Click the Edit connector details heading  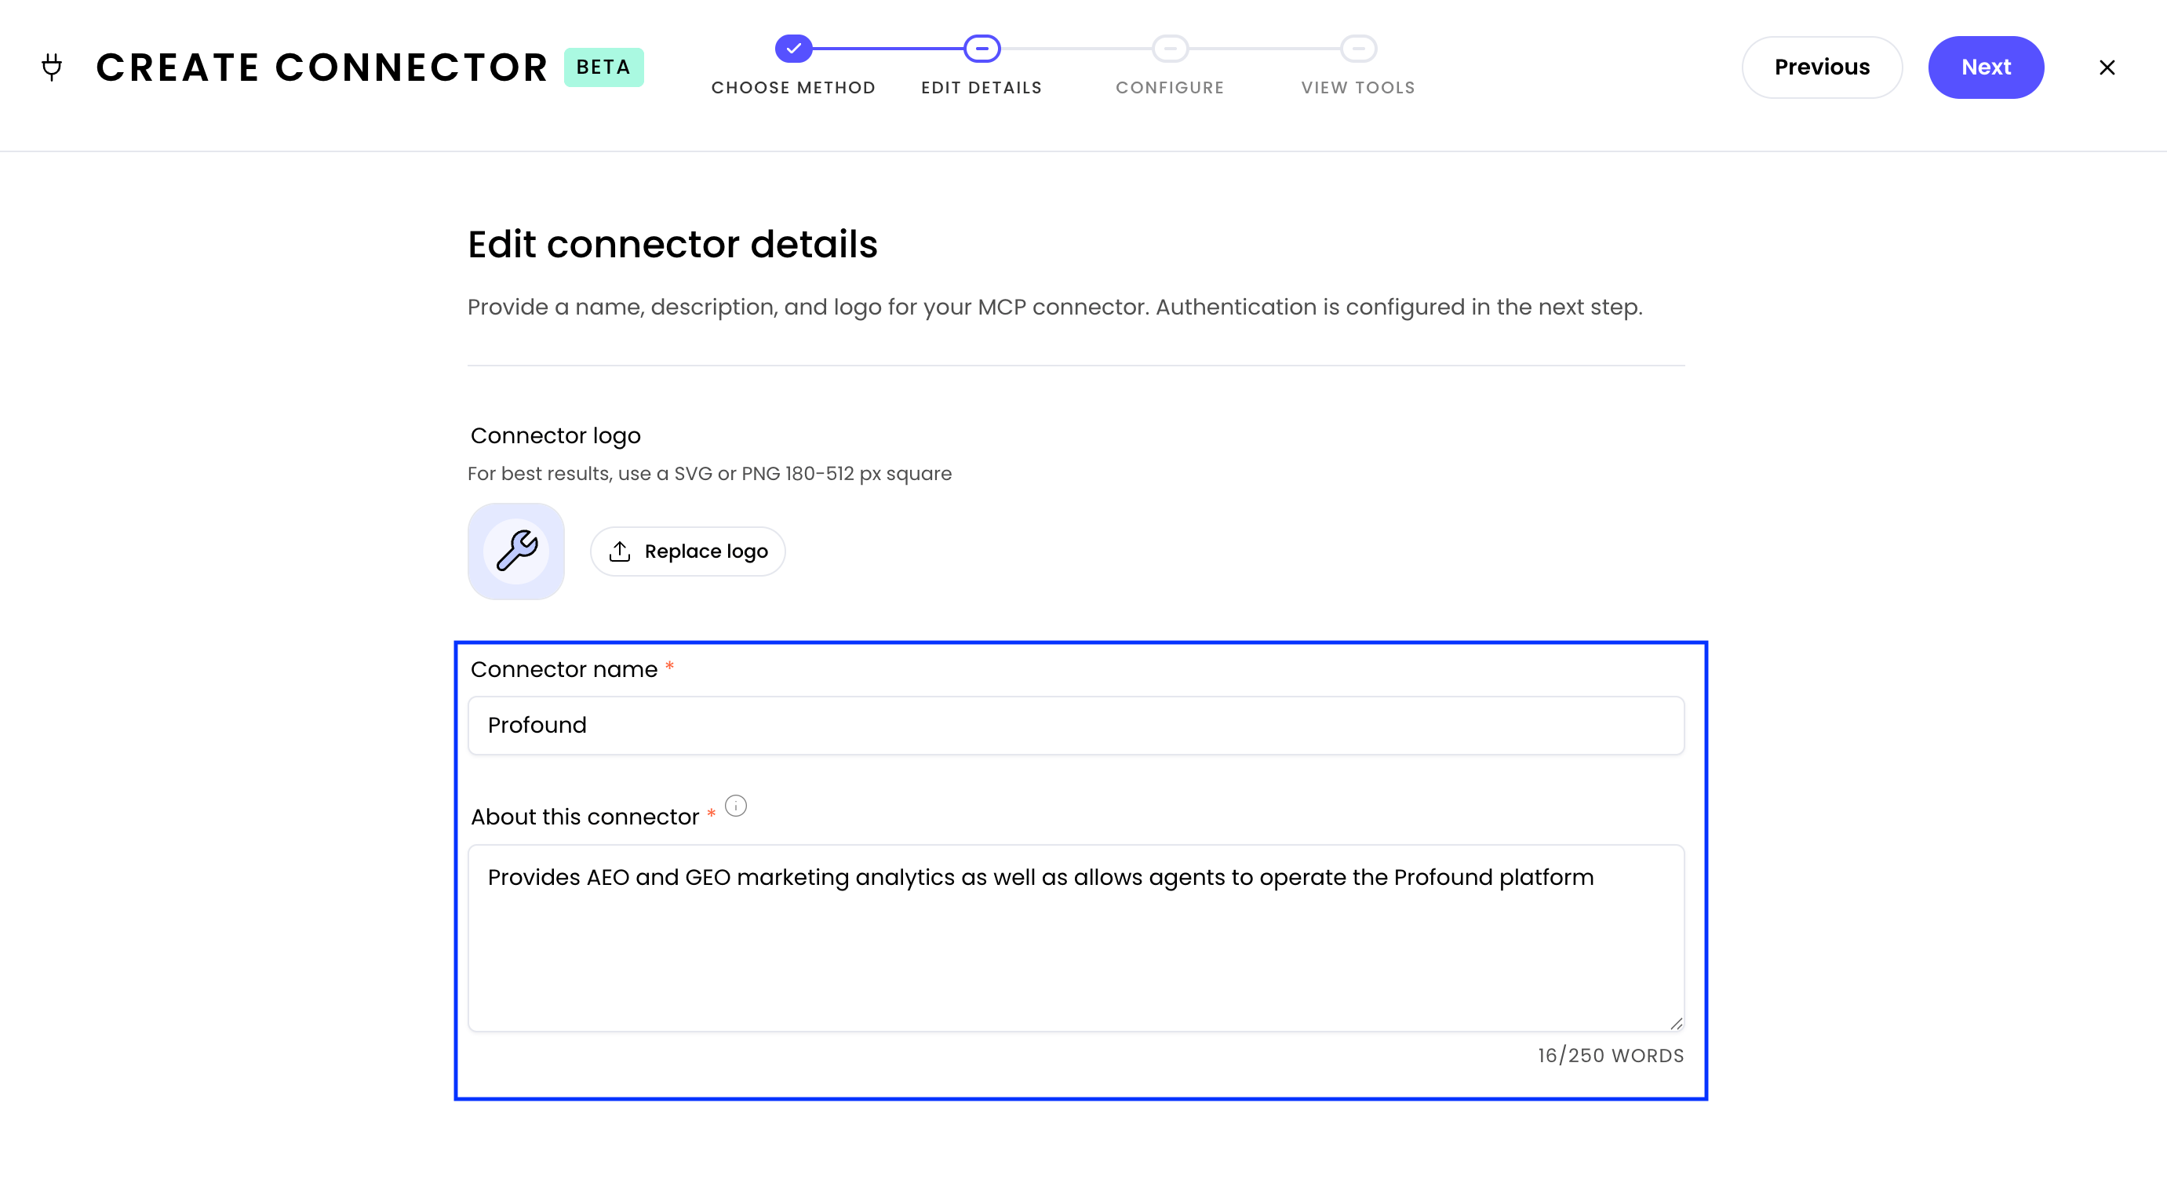click(672, 245)
